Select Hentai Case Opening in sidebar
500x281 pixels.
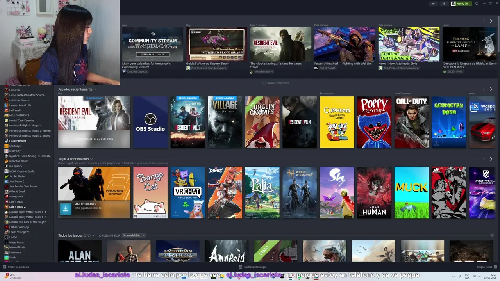[x=21, y=121]
